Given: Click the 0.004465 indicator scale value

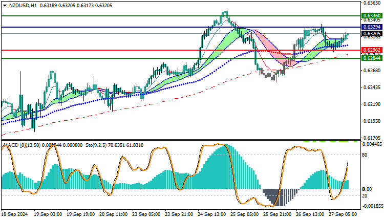Looking at the screenshot, I should tap(372, 144).
